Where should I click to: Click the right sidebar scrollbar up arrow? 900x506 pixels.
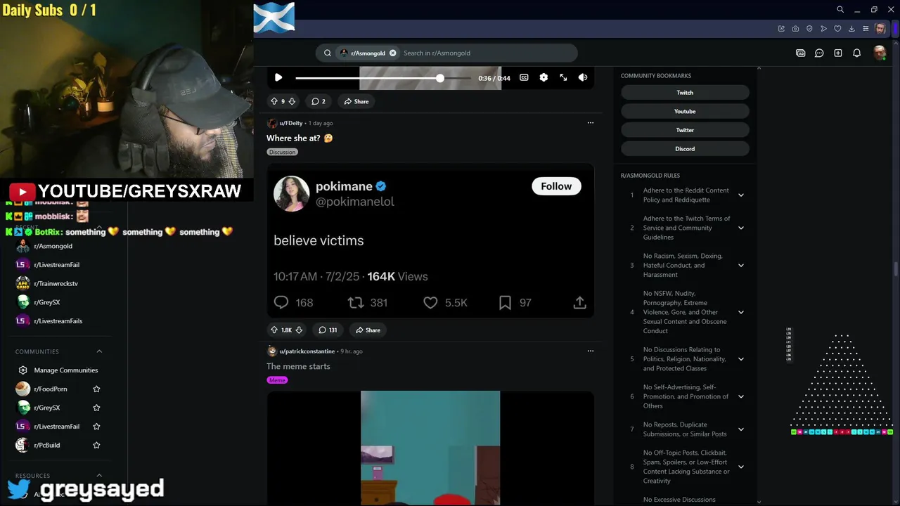tap(759, 68)
